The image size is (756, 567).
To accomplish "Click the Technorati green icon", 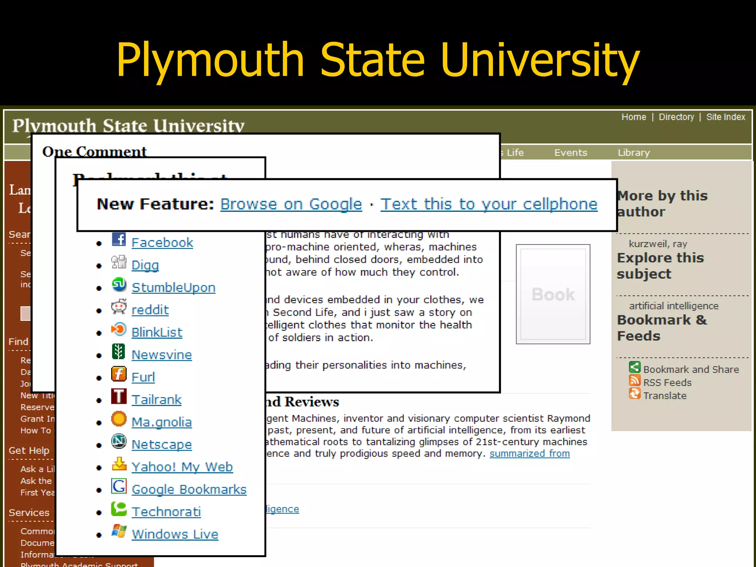I will pyautogui.click(x=119, y=509).
